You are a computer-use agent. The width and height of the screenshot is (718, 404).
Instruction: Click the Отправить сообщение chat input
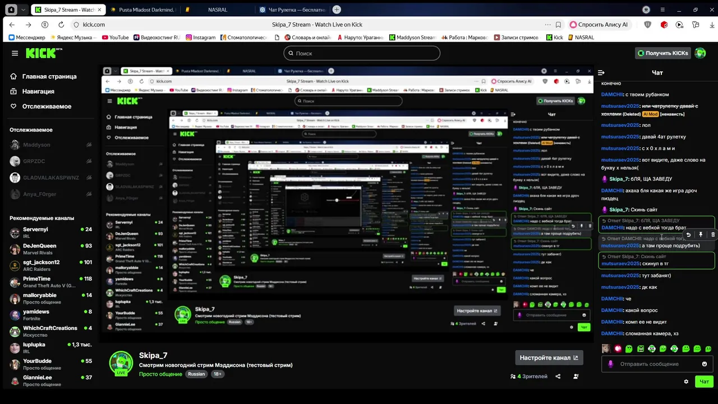click(x=657, y=364)
